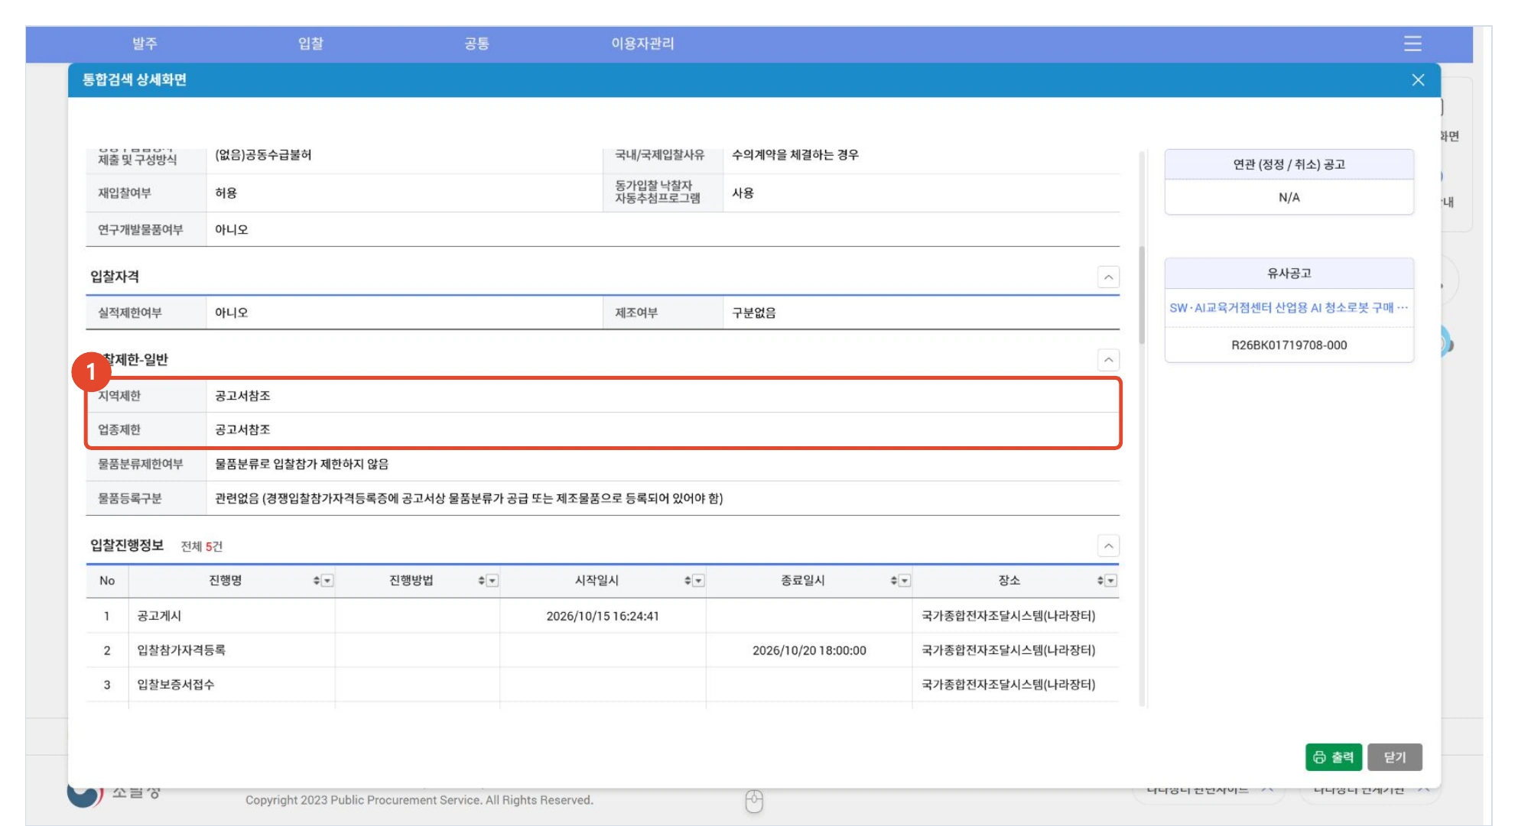Click the dialog vertical scrollbar
The width and height of the screenshot is (1518, 826).
pyautogui.click(x=1142, y=294)
